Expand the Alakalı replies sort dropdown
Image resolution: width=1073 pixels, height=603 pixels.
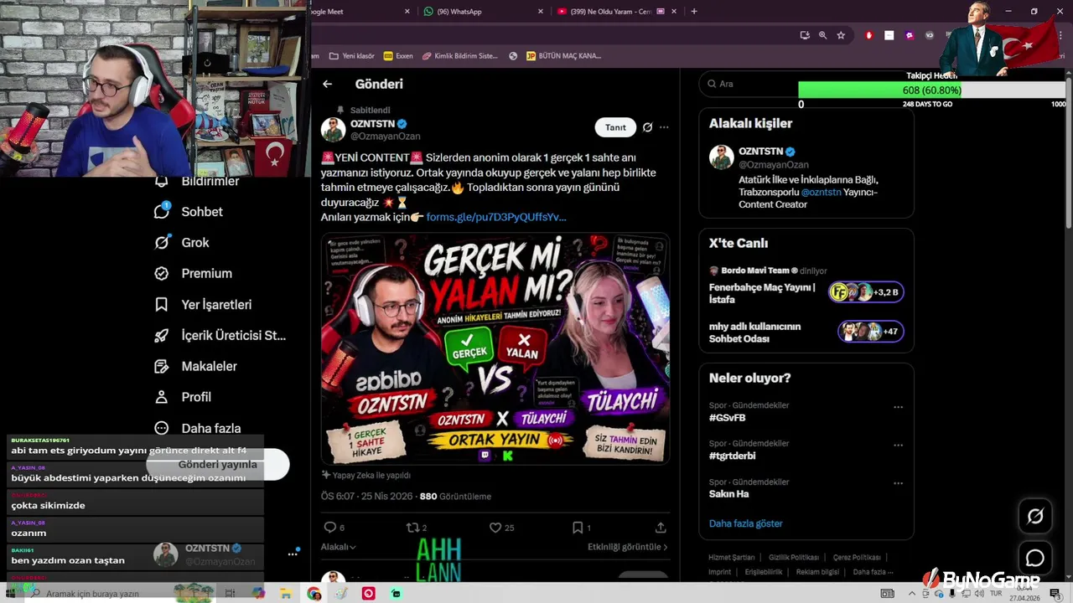(338, 547)
